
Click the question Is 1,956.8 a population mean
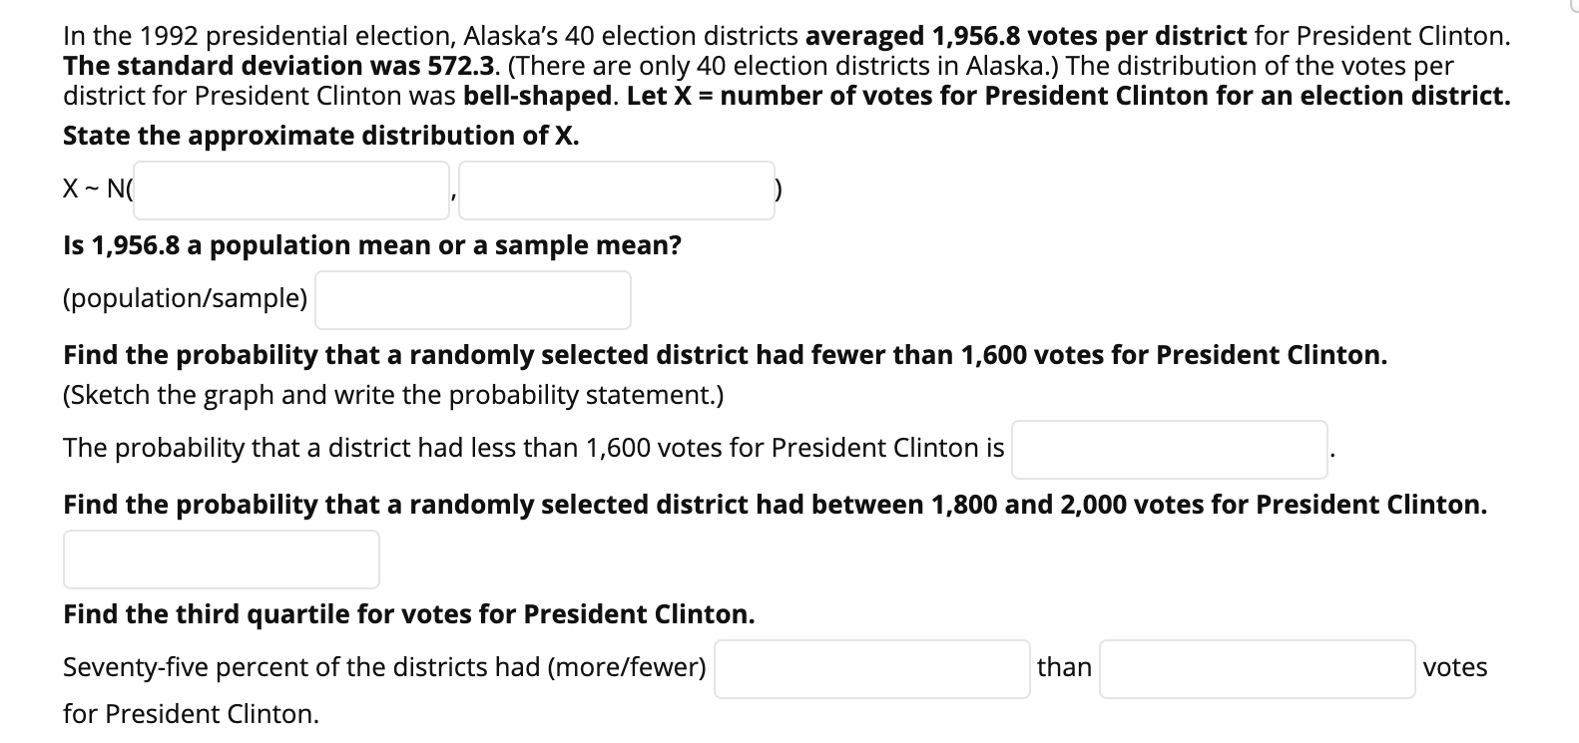[x=370, y=244]
